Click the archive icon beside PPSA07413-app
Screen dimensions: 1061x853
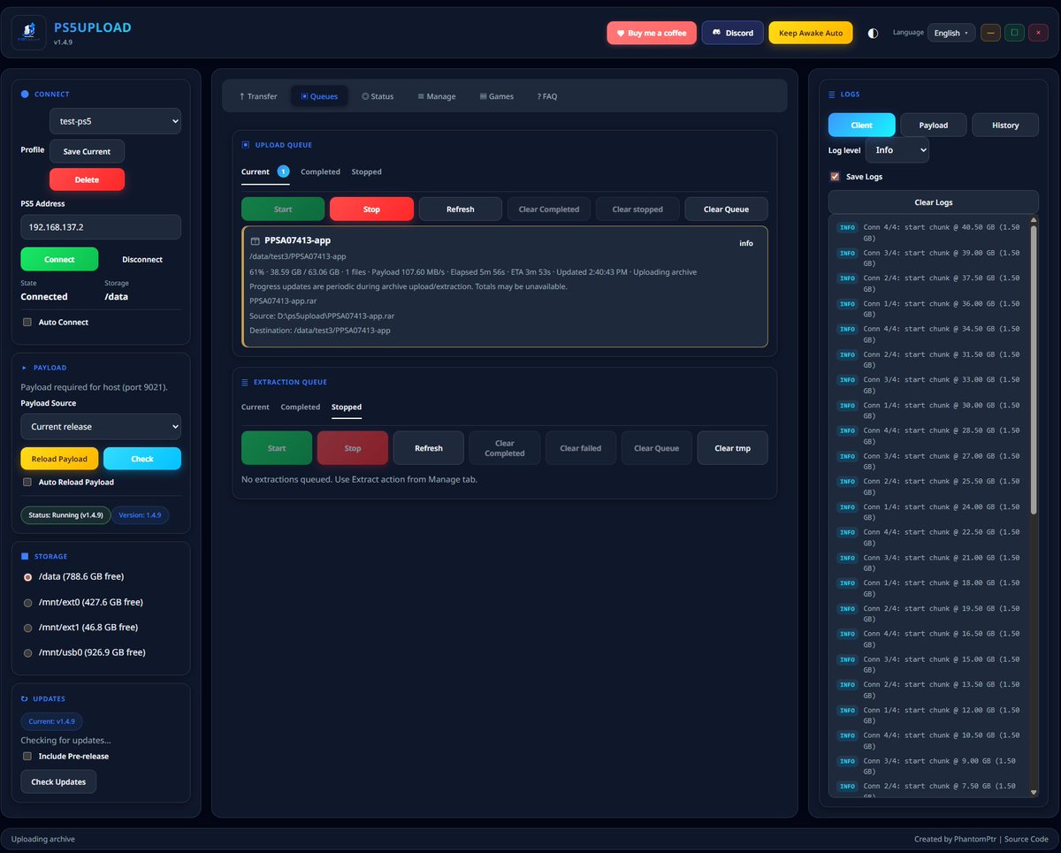[255, 240]
